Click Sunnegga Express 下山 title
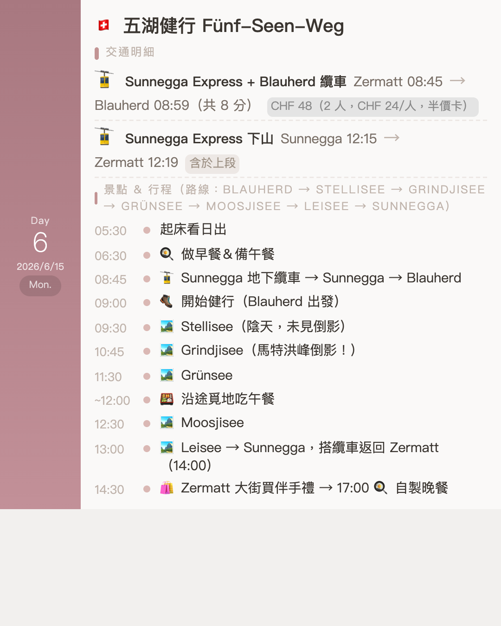Image resolution: width=501 pixels, height=626 pixels. coord(199,139)
